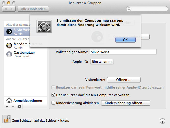
Task: Select the Gastbenutzer account
Action: (25, 54)
